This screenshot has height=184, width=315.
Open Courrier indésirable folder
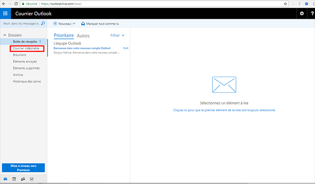(x=26, y=48)
